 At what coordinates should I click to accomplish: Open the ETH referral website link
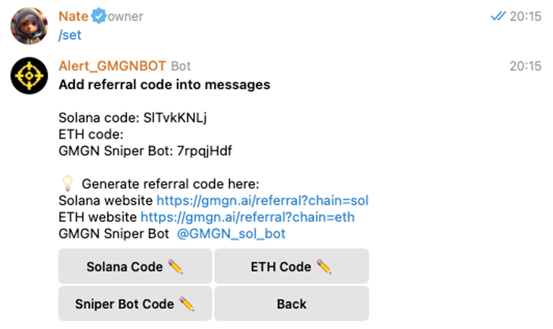[247, 217]
